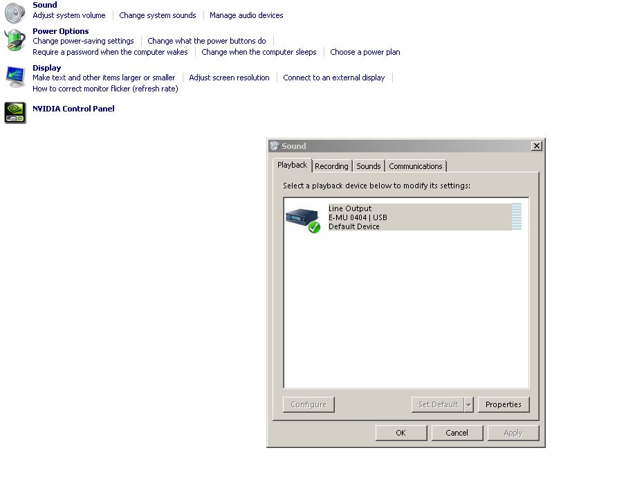Cancel the Sound dialog
635x484 pixels.
pos(457,433)
